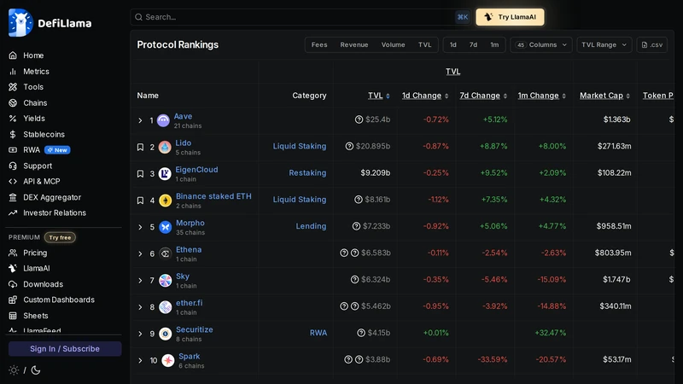683x384 pixels.
Task: Choose the 1d interval toggle
Action: tap(453, 45)
